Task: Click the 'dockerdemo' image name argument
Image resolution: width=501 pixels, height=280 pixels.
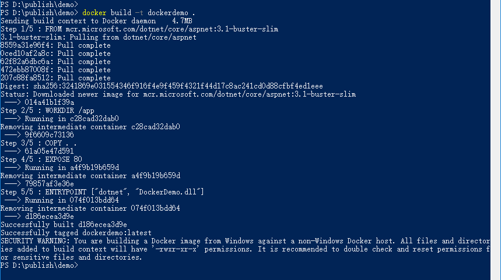Action: click(x=168, y=13)
